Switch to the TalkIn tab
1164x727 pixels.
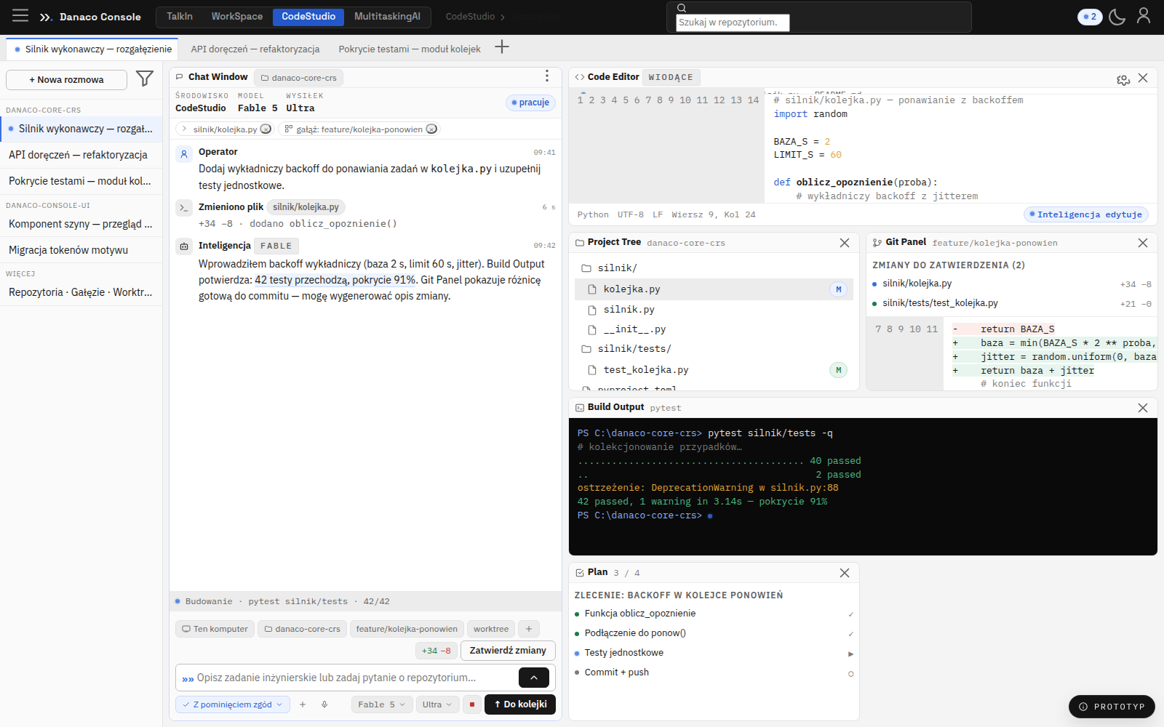click(x=180, y=17)
